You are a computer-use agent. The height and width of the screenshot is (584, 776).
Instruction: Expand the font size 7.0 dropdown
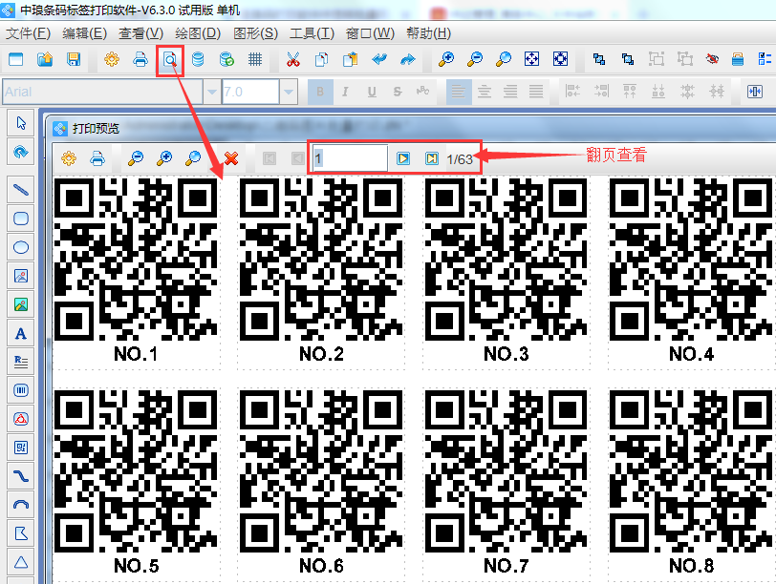coord(289,92)
